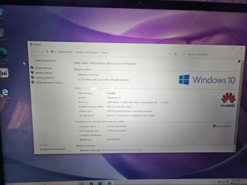Select the legacy Microsoft Edge desktop shortcut
This screenshot has width=247, height=185.
[x=5, y=92]
